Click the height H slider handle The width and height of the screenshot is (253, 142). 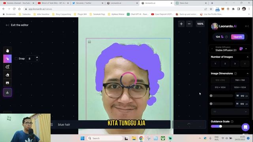(x=211, y=104)
